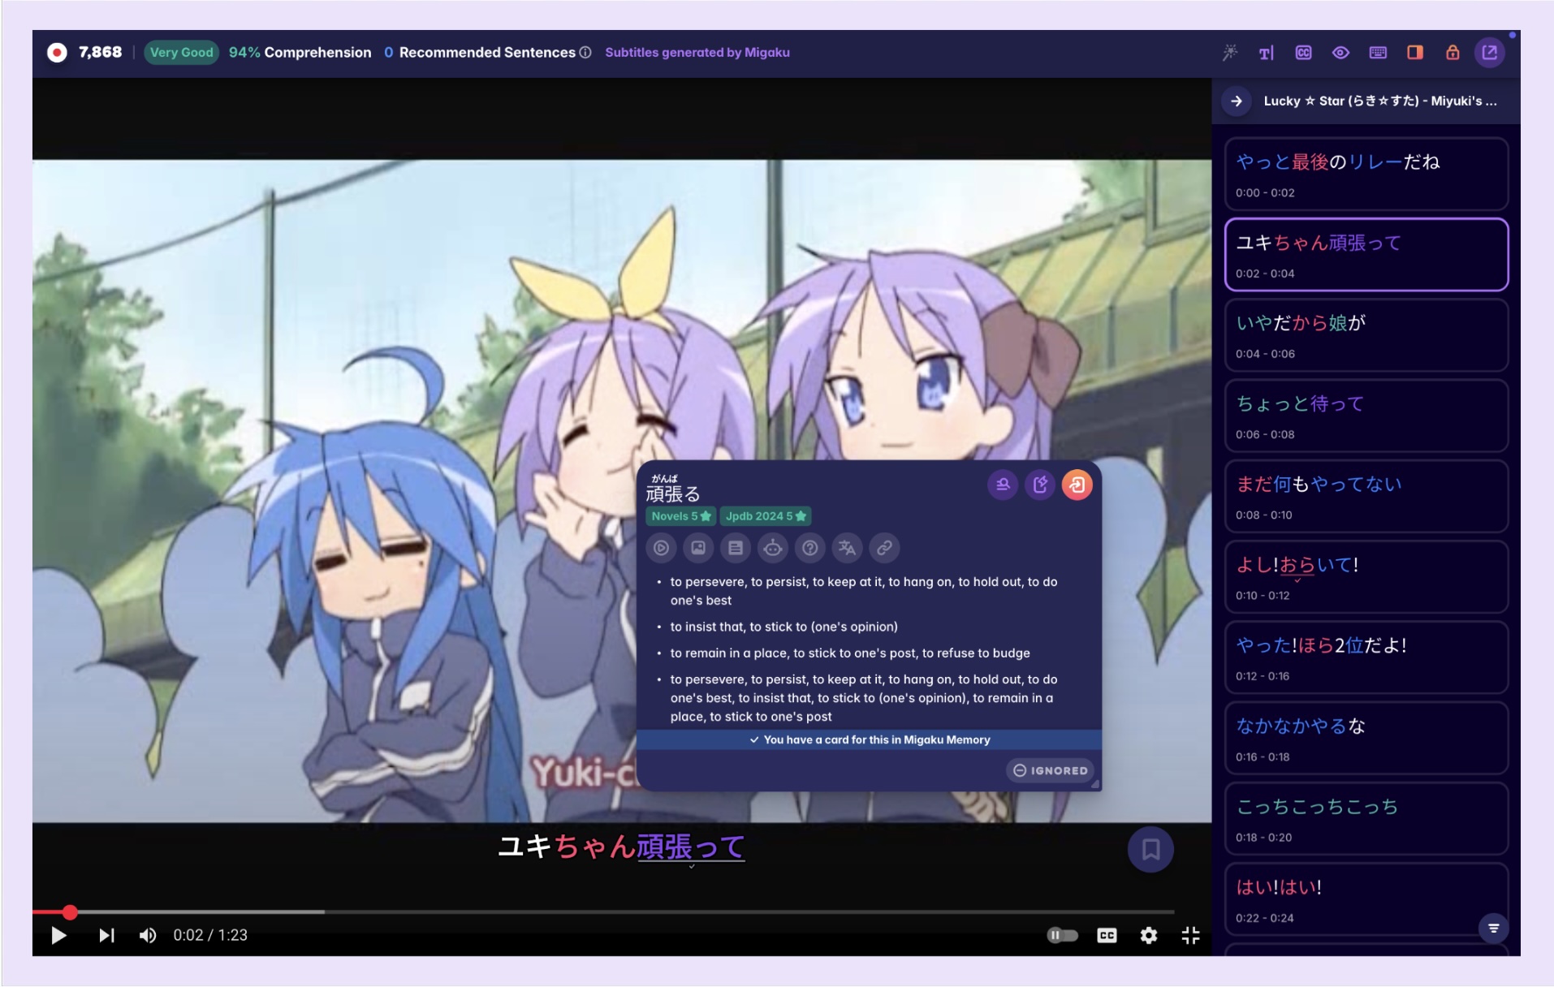
Task: Play word audio in the dictionary popup
Action: (662, 548)
